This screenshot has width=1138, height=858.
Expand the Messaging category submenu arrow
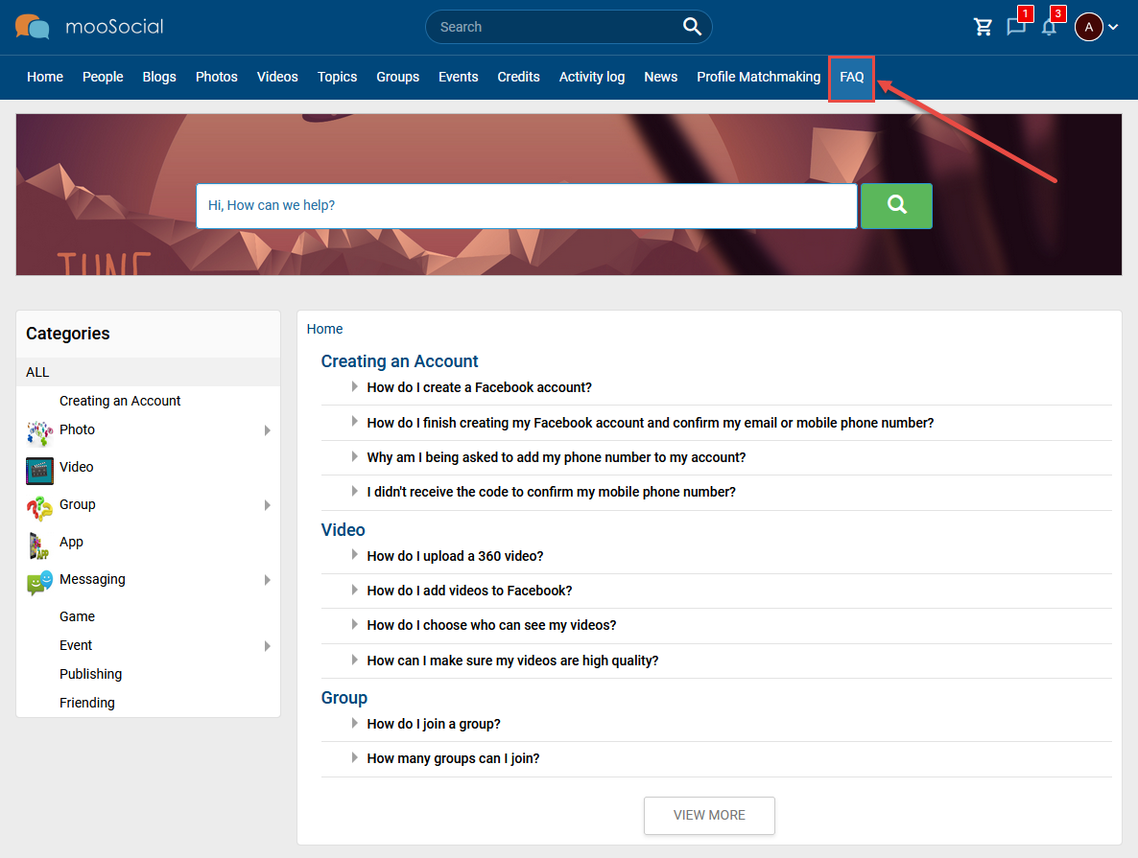[267, 580]
